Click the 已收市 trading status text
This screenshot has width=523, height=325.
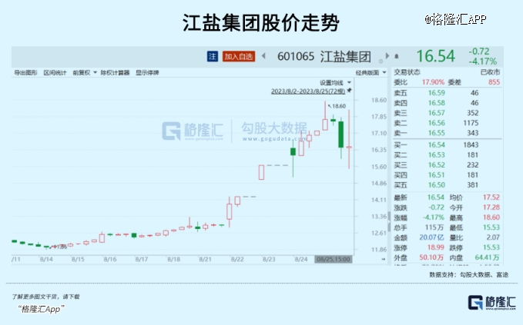(x=490, y=72)
